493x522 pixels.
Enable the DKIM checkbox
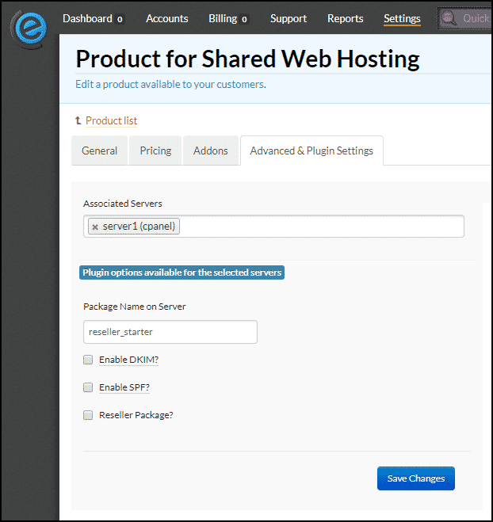point(88,360)
